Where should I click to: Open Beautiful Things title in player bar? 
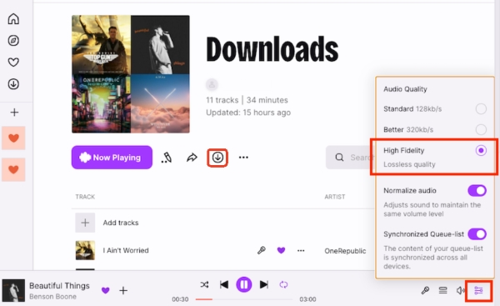pyautogui.click(x=59, y=286)
